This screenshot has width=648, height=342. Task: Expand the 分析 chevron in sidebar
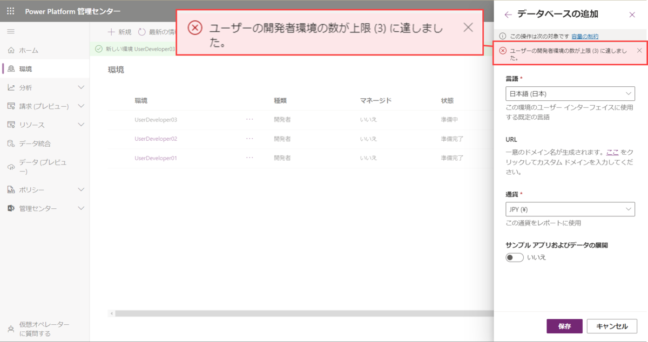82,87
